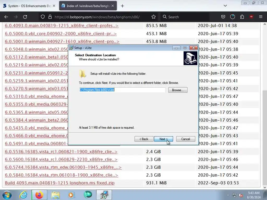Open the 6.0.5491.0.vbl_media.060801 link
This screenshot has width=267, height=200.
pyautogui.click(x=37, y=143)
